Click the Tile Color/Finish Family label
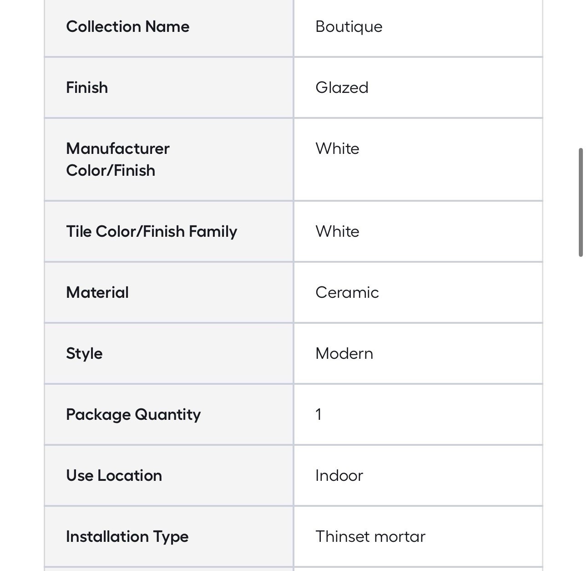Screen dimensions: 587x571 [x=152, y=231]
